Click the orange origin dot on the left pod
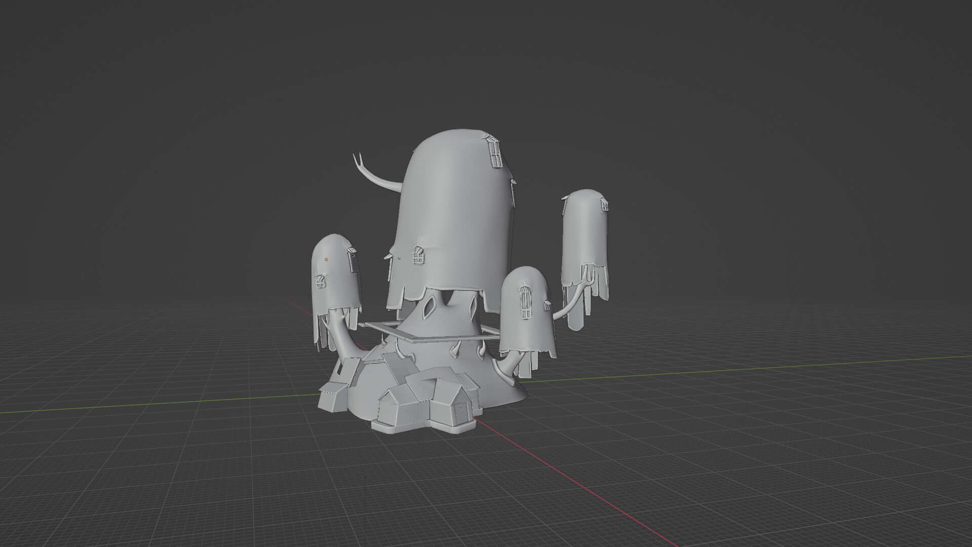Screen dimensions: 972x547 point(327,259)
